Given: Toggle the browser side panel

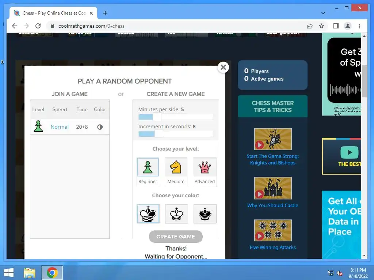Looking at the screenshot, I should click(x=336, y=26).
